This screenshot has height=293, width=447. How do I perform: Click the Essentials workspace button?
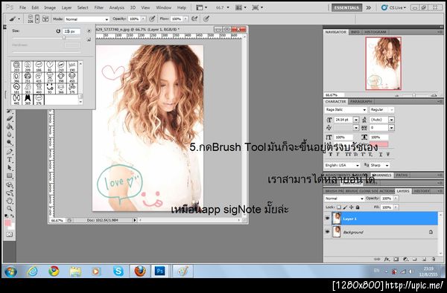[346, 7]
